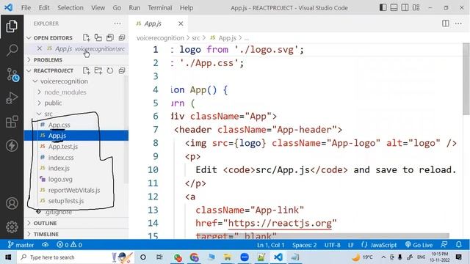
Task: Open the Extensions view
Action: coord(12,122)
